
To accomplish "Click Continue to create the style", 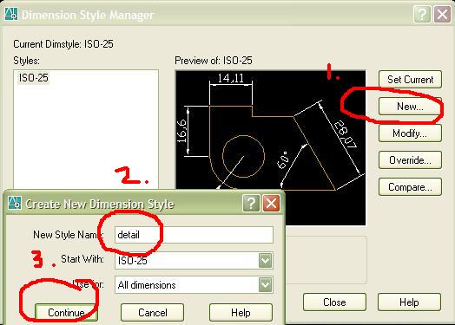I will 66,313.
